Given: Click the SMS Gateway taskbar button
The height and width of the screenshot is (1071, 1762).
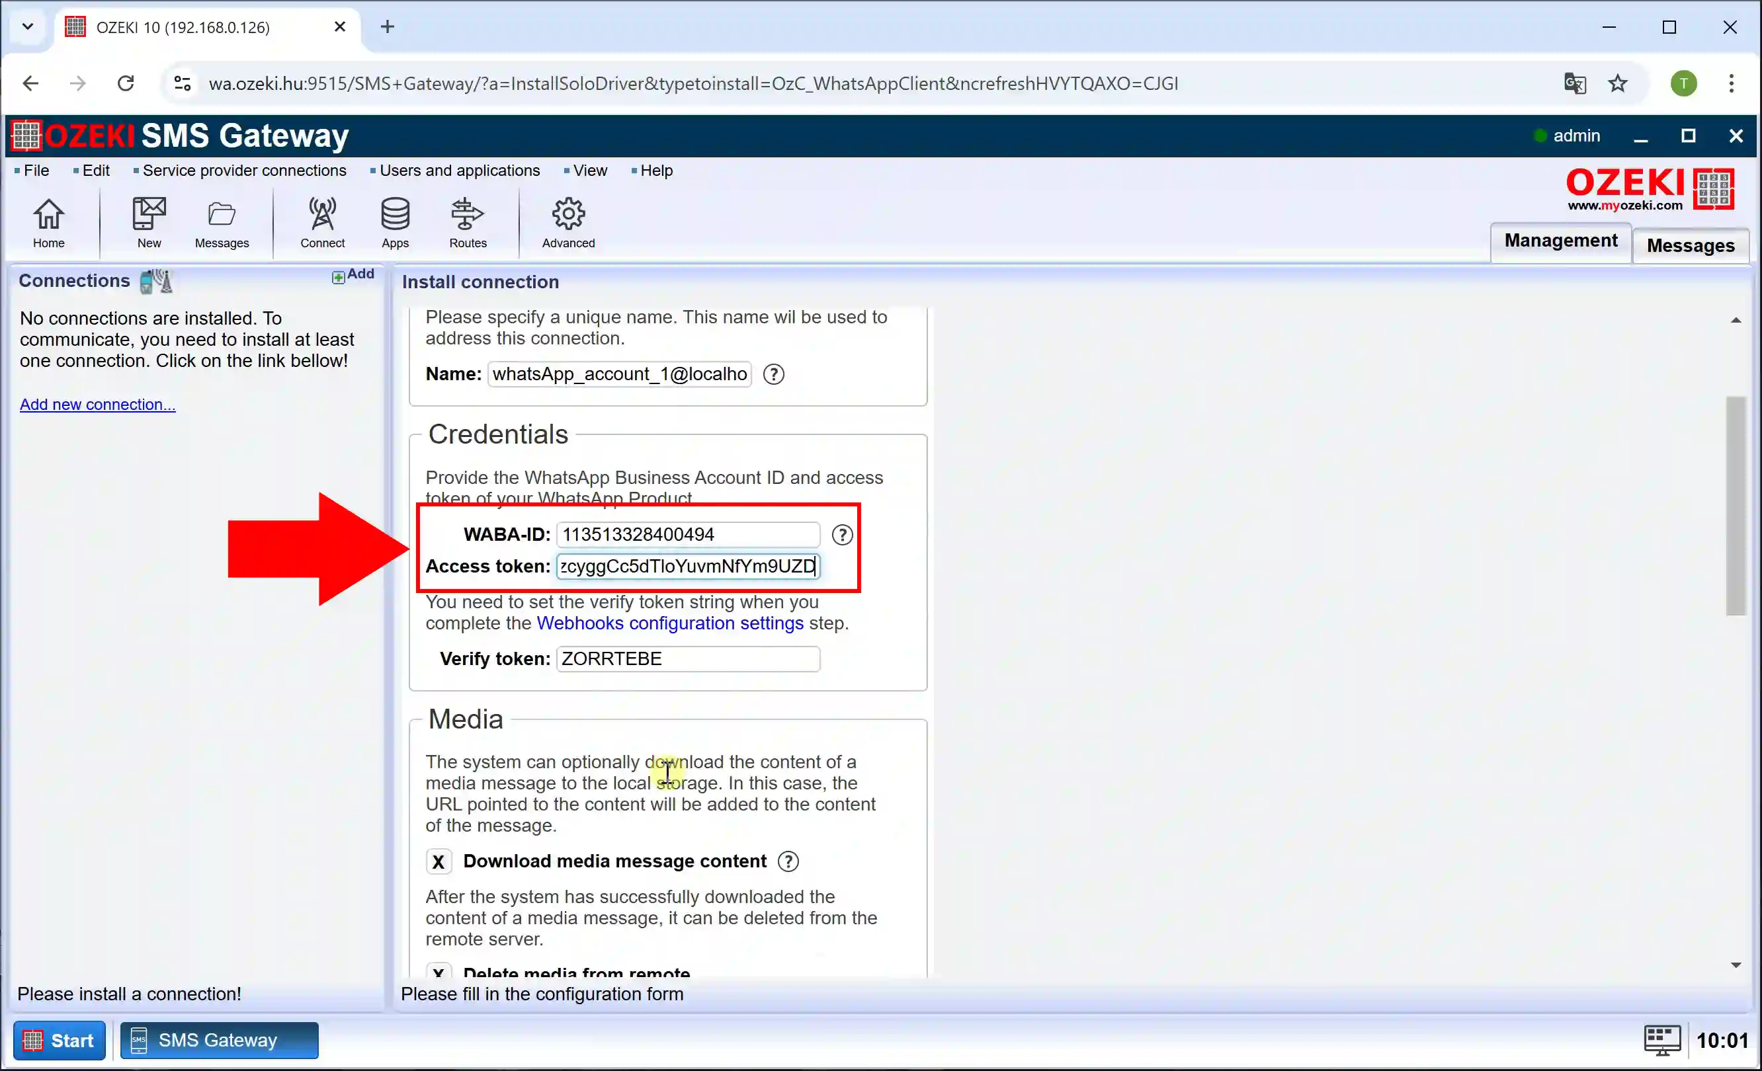Looking at the screenshot, I should (x=219, y=1040).
